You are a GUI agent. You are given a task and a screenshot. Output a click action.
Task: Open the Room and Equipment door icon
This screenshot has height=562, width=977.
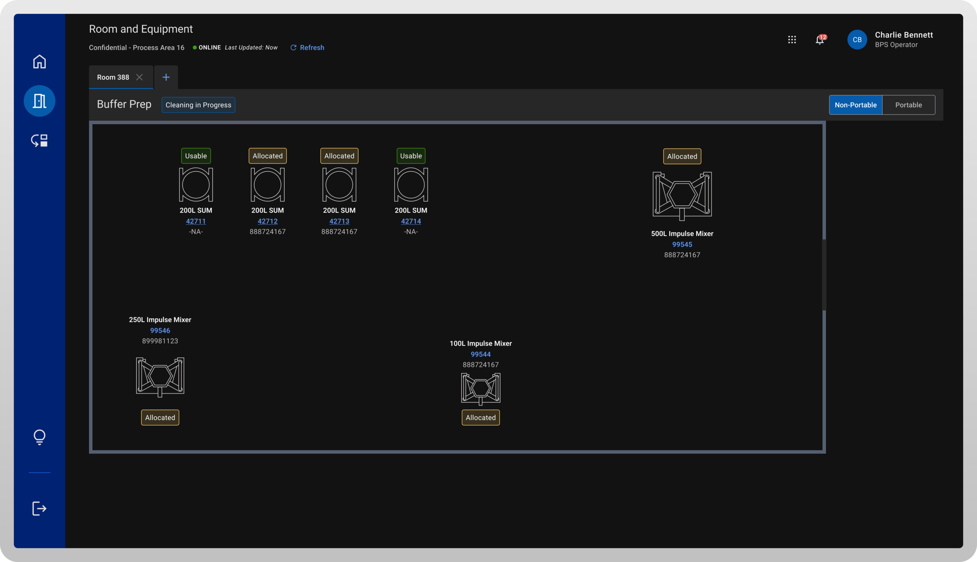(39, 101)
